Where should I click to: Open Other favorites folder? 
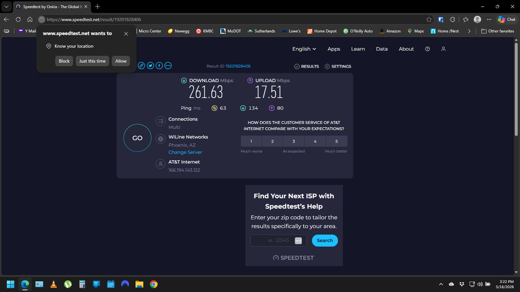pos(498,31)
